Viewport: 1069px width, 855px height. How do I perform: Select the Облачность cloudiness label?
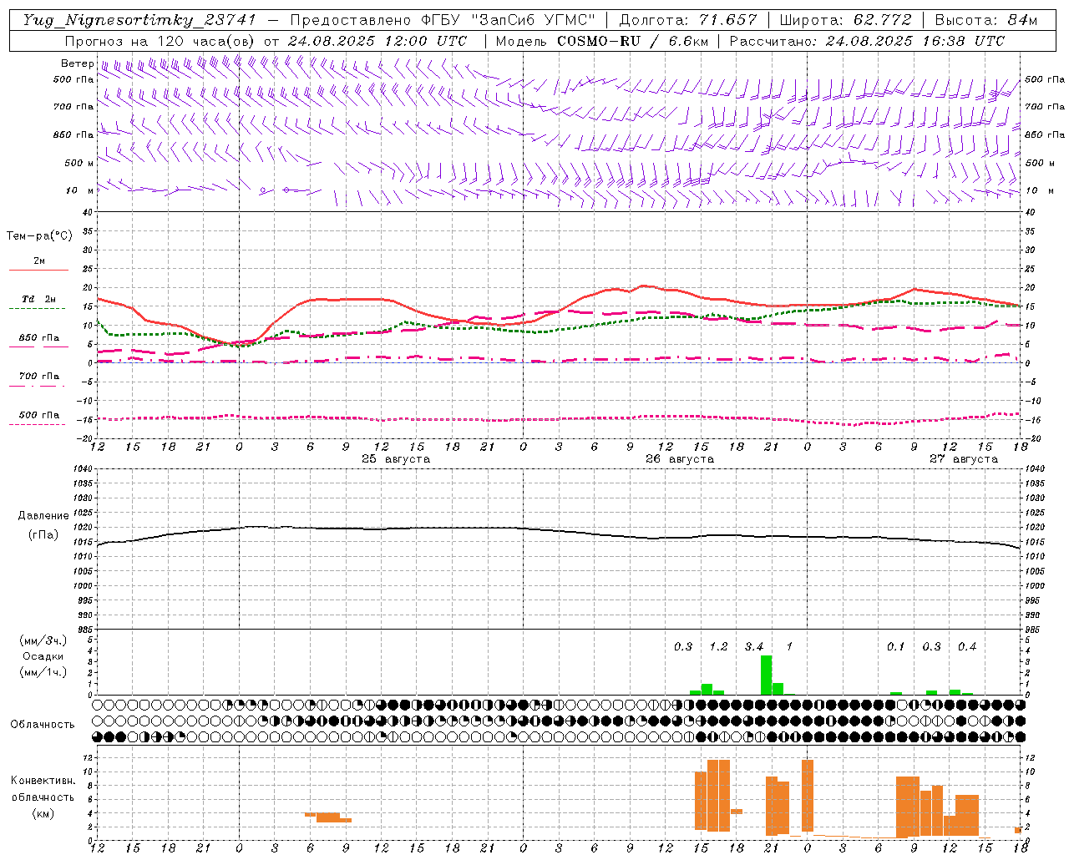tap(43, 725)
